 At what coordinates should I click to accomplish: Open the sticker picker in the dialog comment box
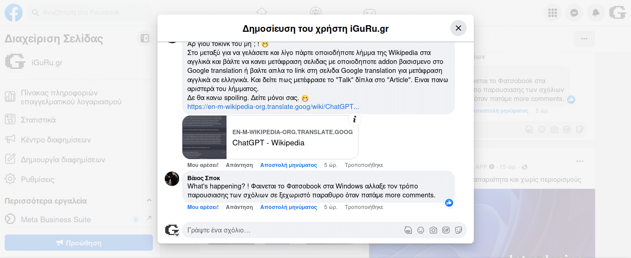pyautogui.click(x=459, y=230)
